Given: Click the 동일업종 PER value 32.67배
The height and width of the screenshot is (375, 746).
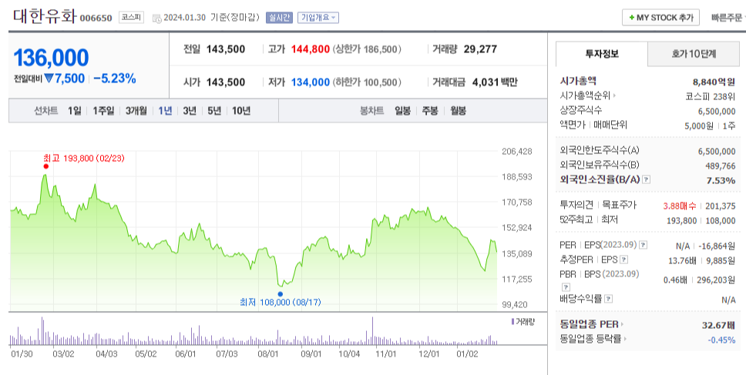Looking at the screenshot, I should [718, 325].
